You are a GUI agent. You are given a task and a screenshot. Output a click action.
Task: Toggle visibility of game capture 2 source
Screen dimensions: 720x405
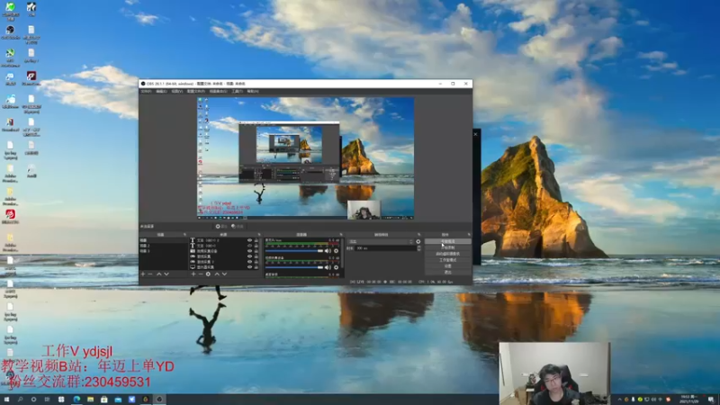(249, 262)
